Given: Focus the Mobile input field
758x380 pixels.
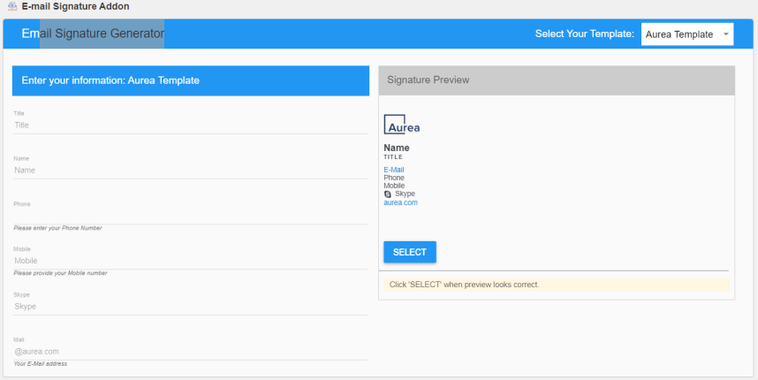Looking at the screenshot, I should point(191,261).
